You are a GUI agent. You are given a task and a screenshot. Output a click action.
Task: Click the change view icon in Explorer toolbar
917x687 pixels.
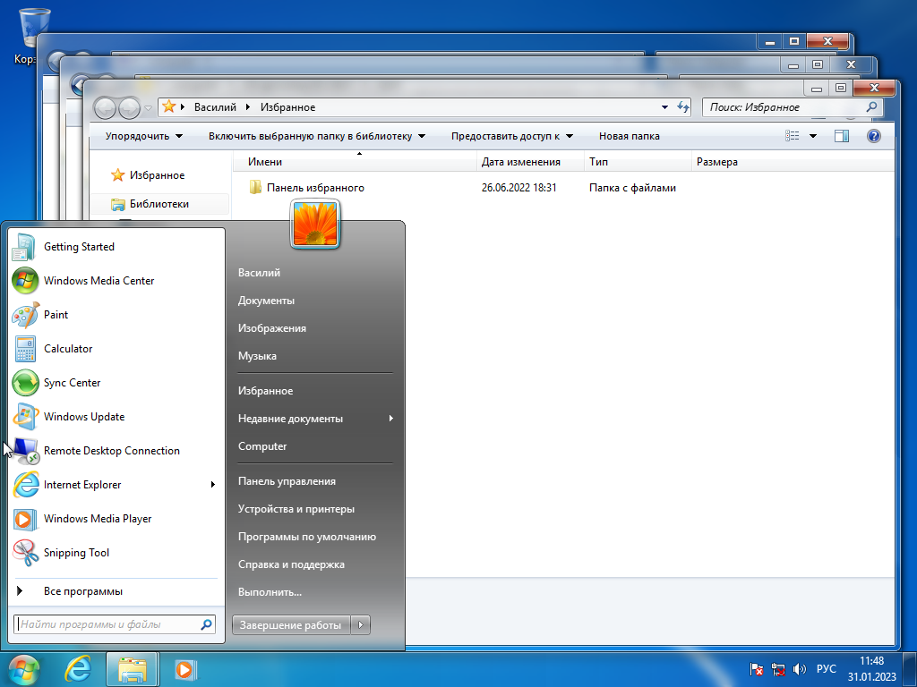pyautogui.click(x=793, y=136)
